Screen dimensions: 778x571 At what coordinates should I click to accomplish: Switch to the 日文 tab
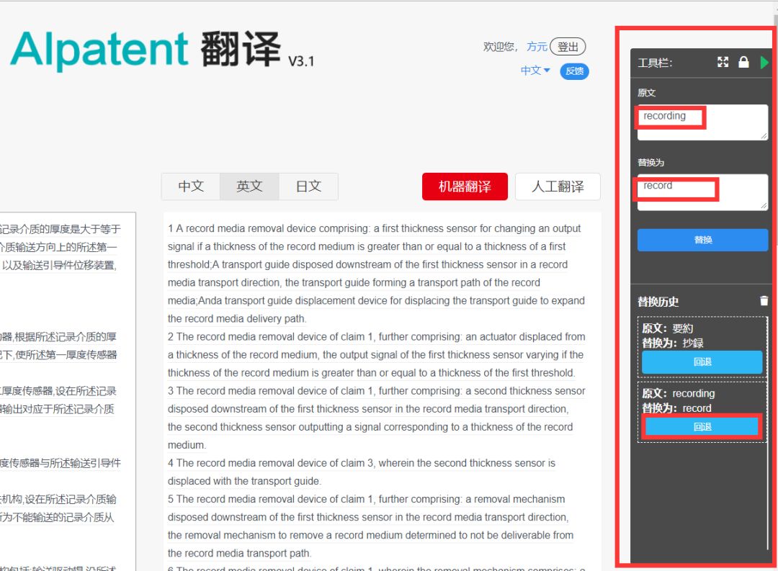pyautogui.click(x=308, y=186)
